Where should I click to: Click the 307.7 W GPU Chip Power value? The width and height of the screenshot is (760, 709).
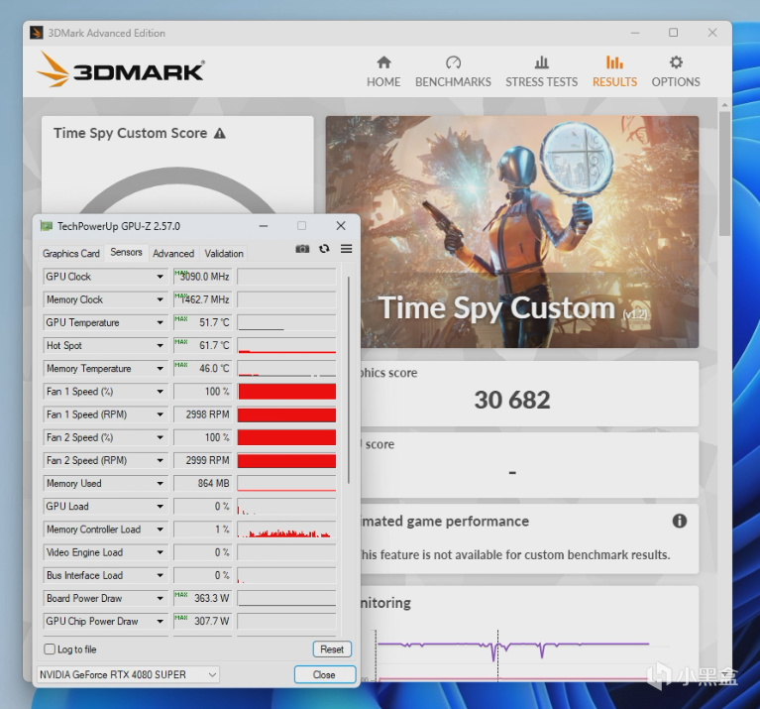pos(202,621)
